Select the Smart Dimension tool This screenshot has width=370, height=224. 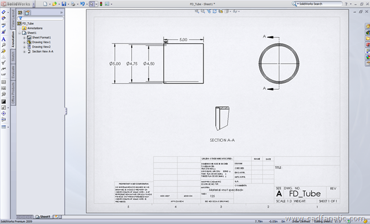coord(3,12)
